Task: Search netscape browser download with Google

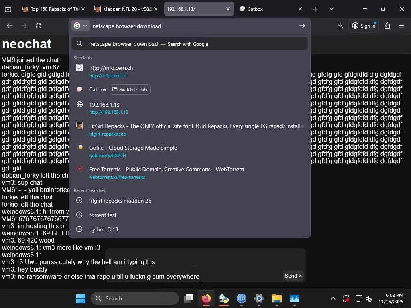Action: pos(189,44)
